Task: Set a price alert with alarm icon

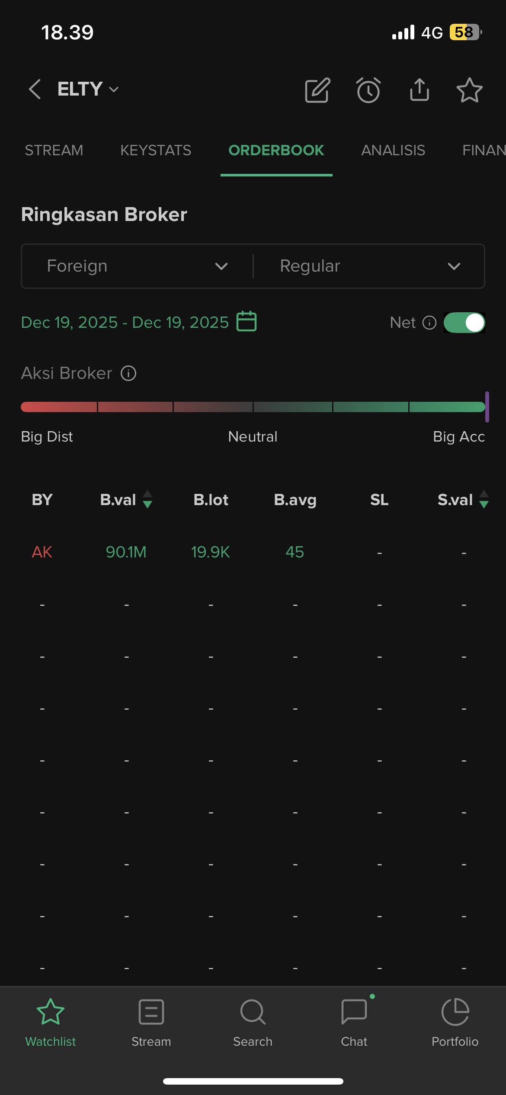Action: coord(368,90)
